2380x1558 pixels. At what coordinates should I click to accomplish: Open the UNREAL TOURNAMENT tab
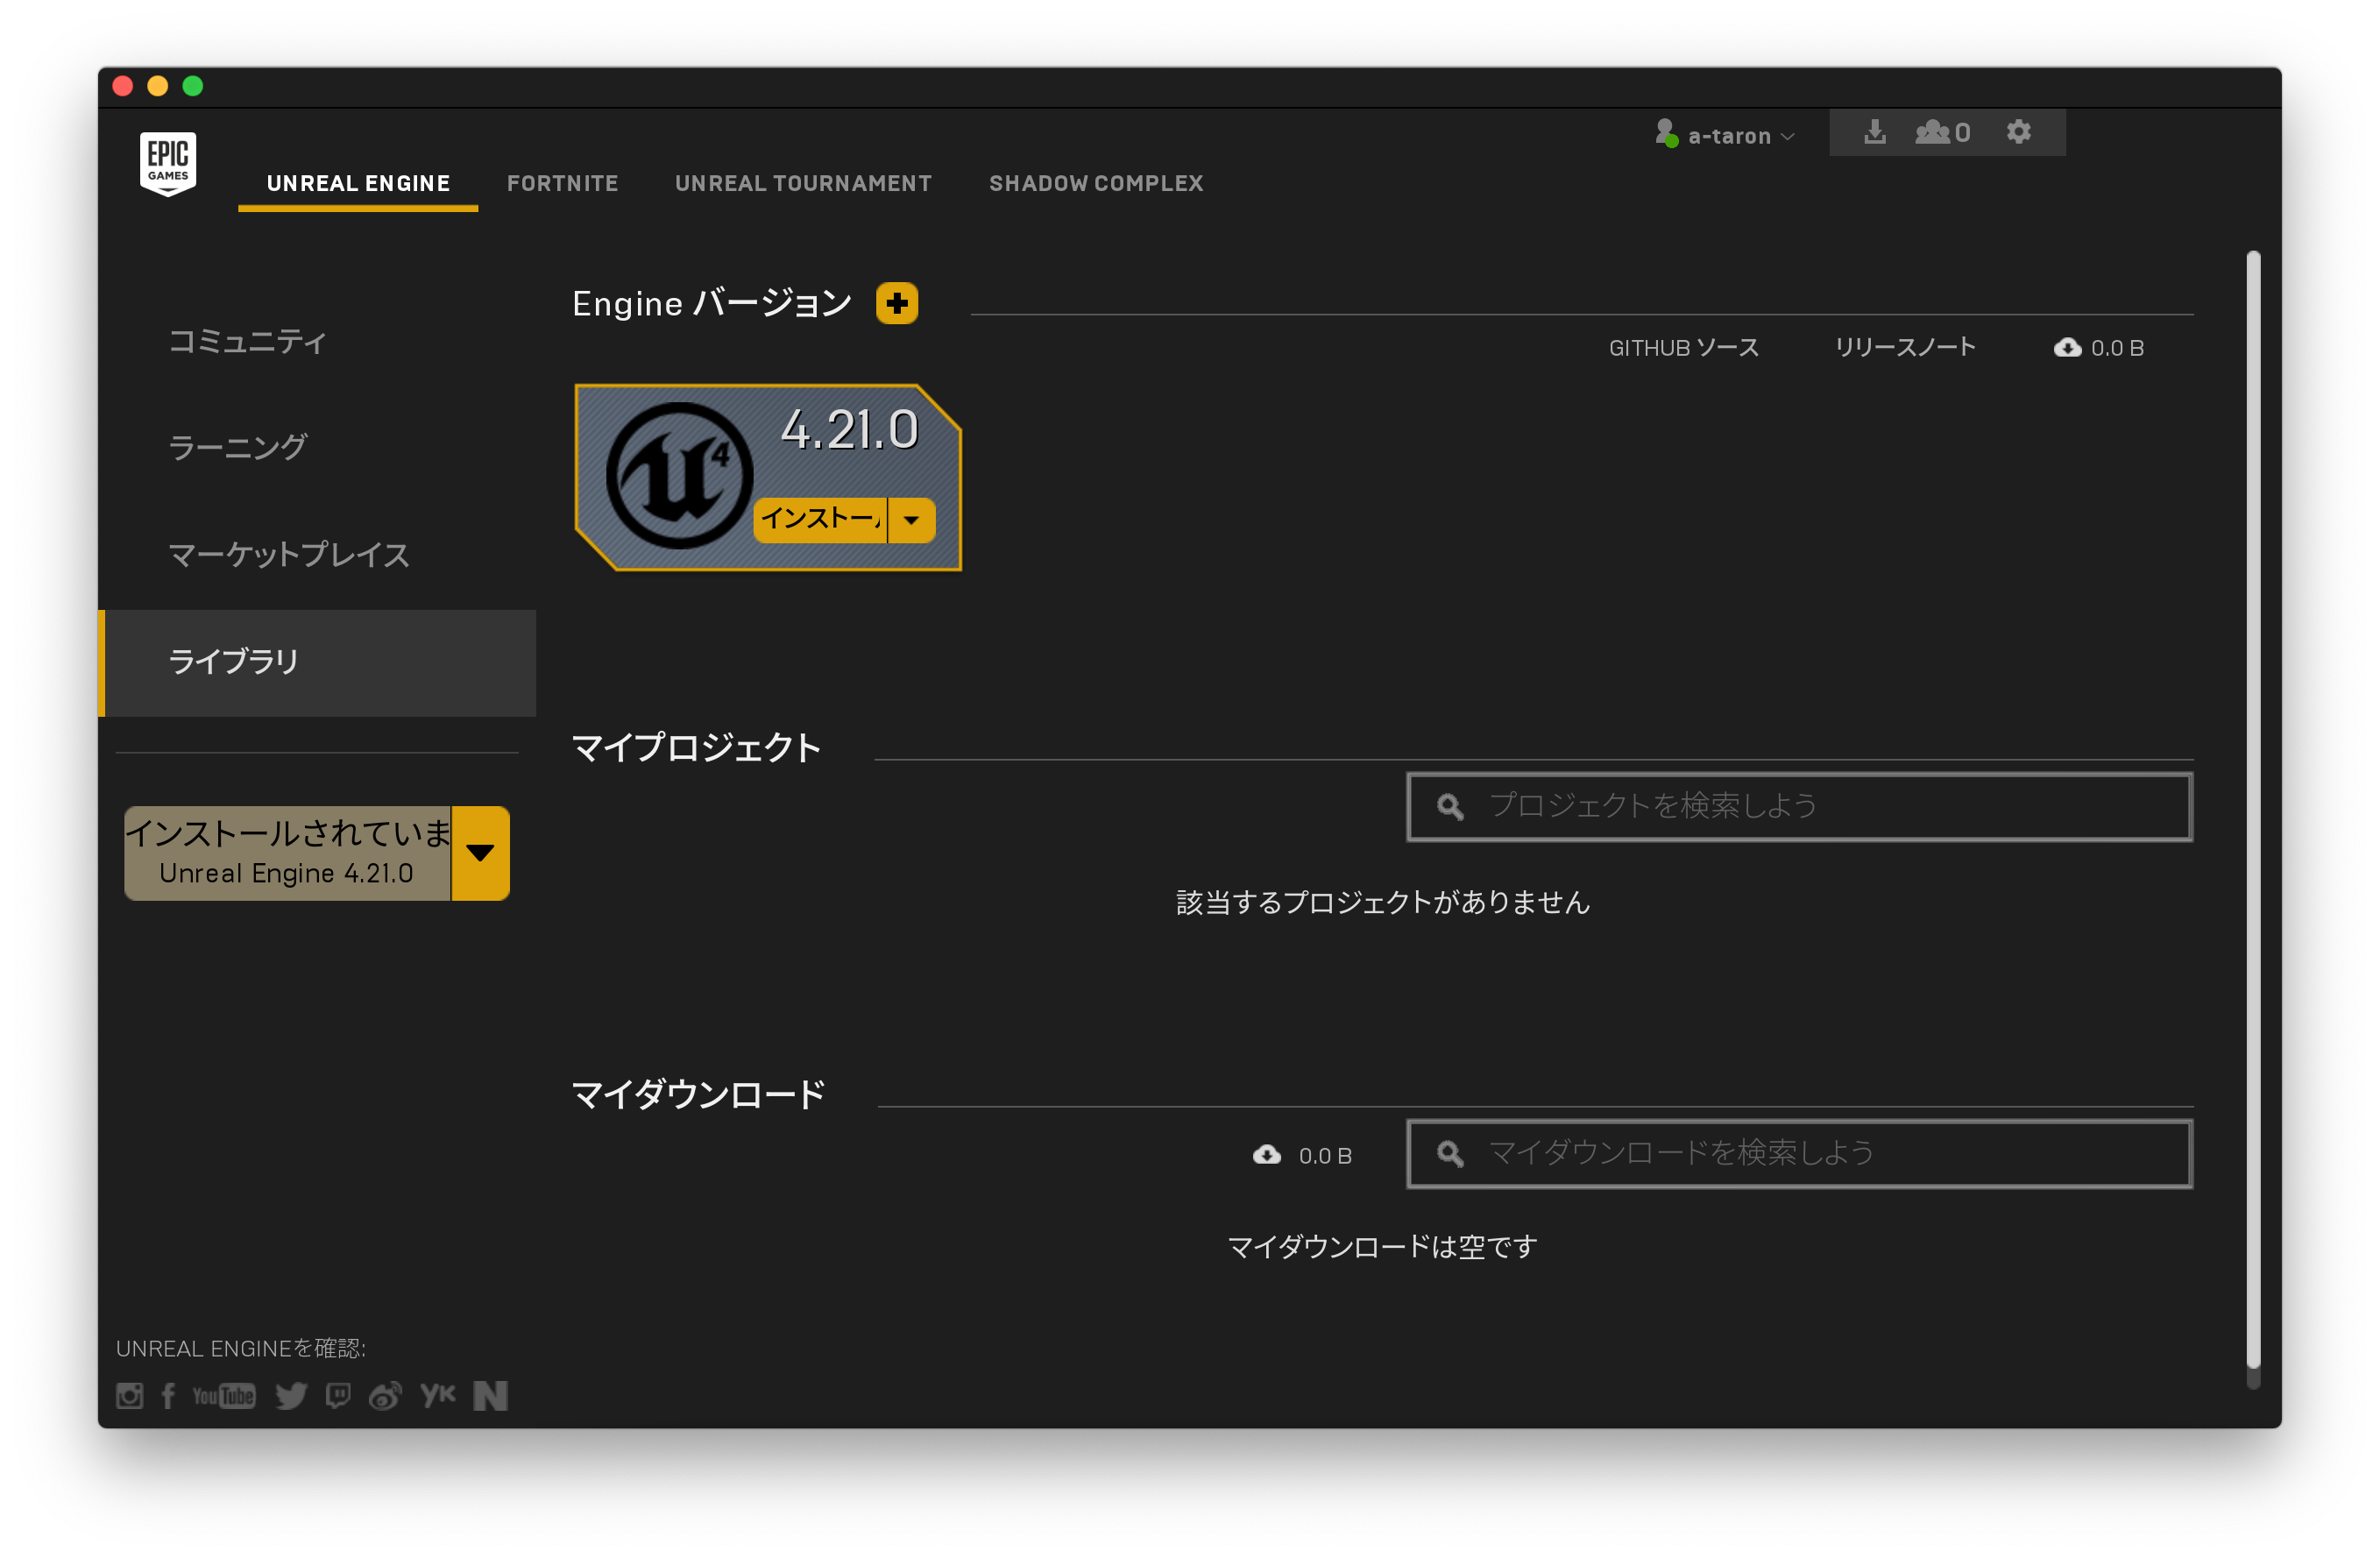803,184
